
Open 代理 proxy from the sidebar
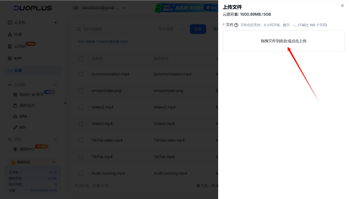(17, 34)
